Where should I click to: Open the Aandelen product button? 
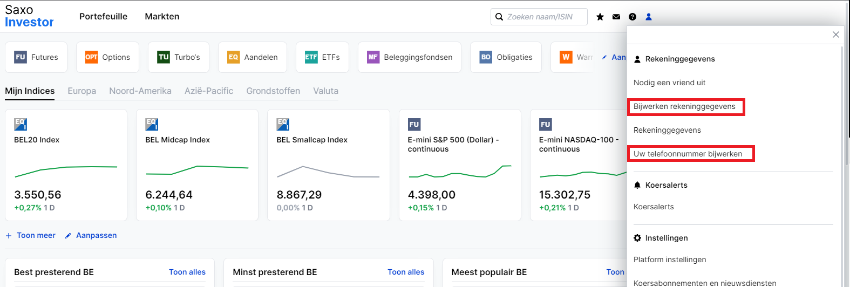point(253,57)
